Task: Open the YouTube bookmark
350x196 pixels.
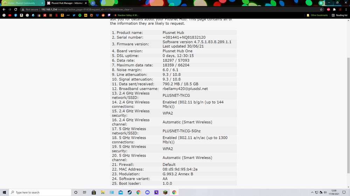Action: 10,15
